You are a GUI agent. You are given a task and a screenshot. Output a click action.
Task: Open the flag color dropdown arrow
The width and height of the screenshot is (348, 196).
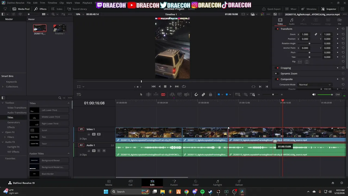tap(222, 94)
